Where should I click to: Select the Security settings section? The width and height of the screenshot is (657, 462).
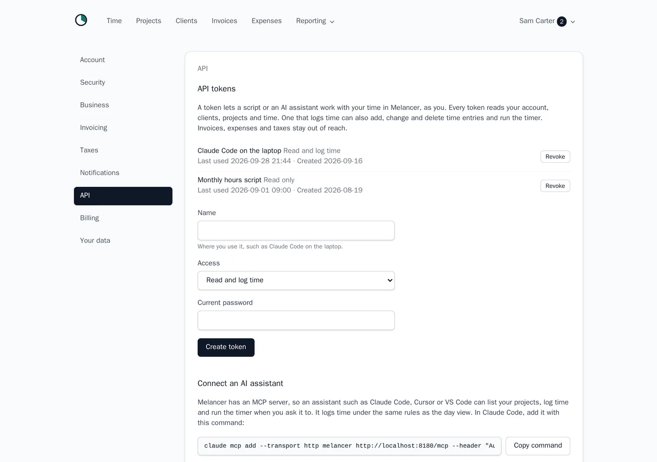(x=123, y=83)
